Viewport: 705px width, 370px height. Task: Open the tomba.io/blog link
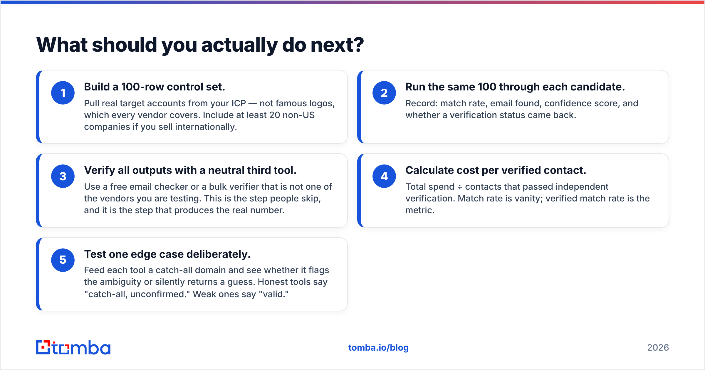pyautogui.click(x=378, y=348)
